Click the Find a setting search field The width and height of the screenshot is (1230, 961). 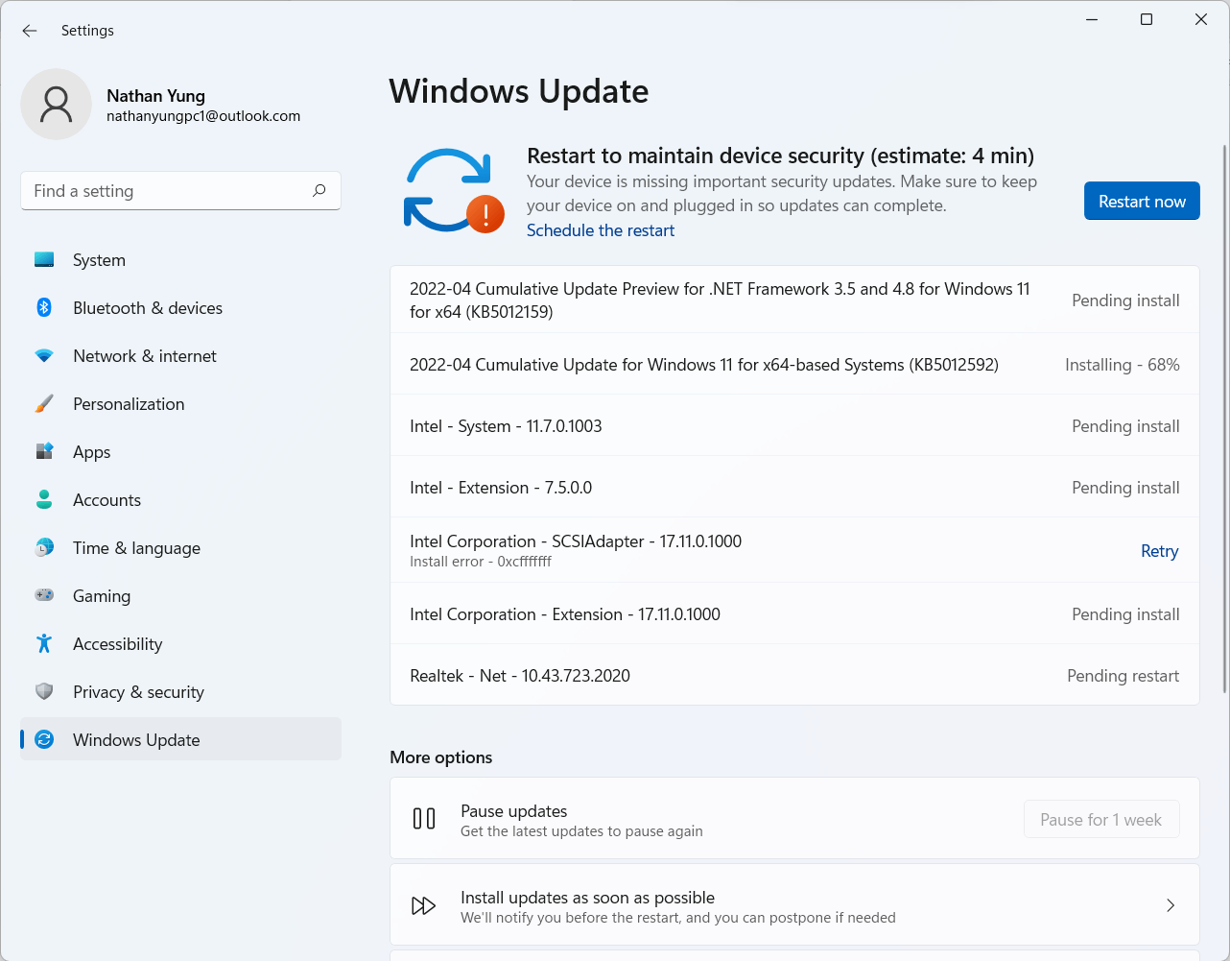[x=180, y=190]
